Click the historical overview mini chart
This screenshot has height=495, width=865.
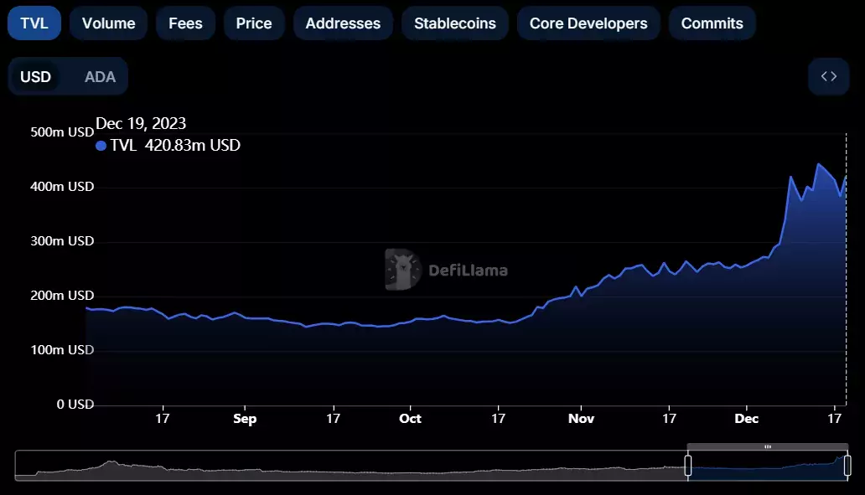click(x=432, y=466)
